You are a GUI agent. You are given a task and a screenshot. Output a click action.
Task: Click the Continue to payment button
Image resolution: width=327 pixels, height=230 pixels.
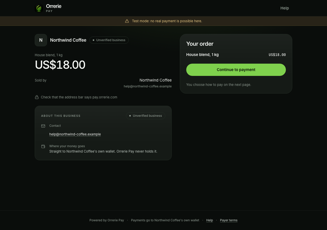click(236, 70)
